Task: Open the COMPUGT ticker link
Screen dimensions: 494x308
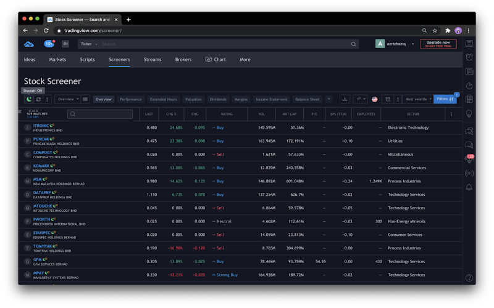Action: [43, 152]
